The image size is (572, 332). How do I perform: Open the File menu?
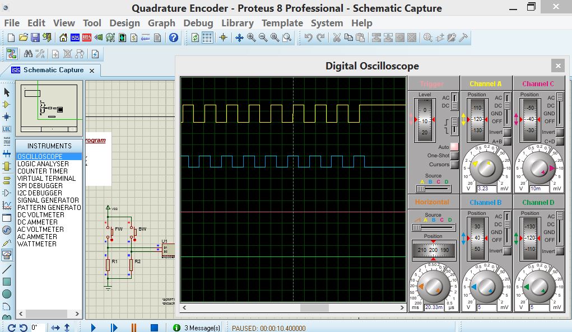12,23
